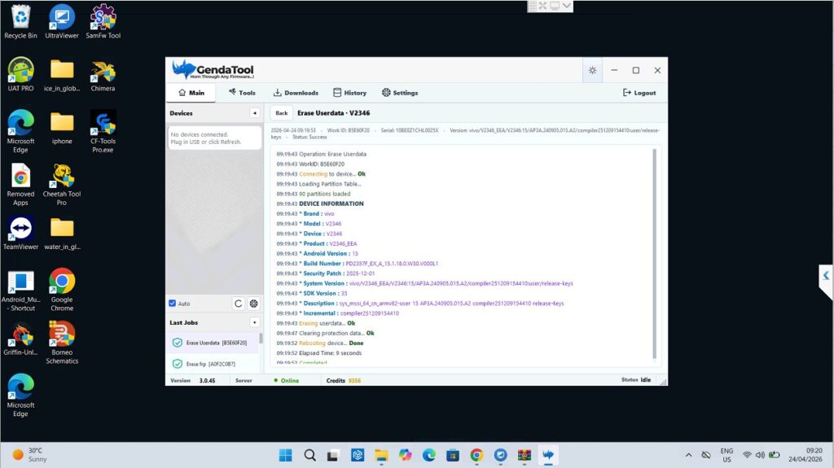Open the Main tab

point(191,93)
